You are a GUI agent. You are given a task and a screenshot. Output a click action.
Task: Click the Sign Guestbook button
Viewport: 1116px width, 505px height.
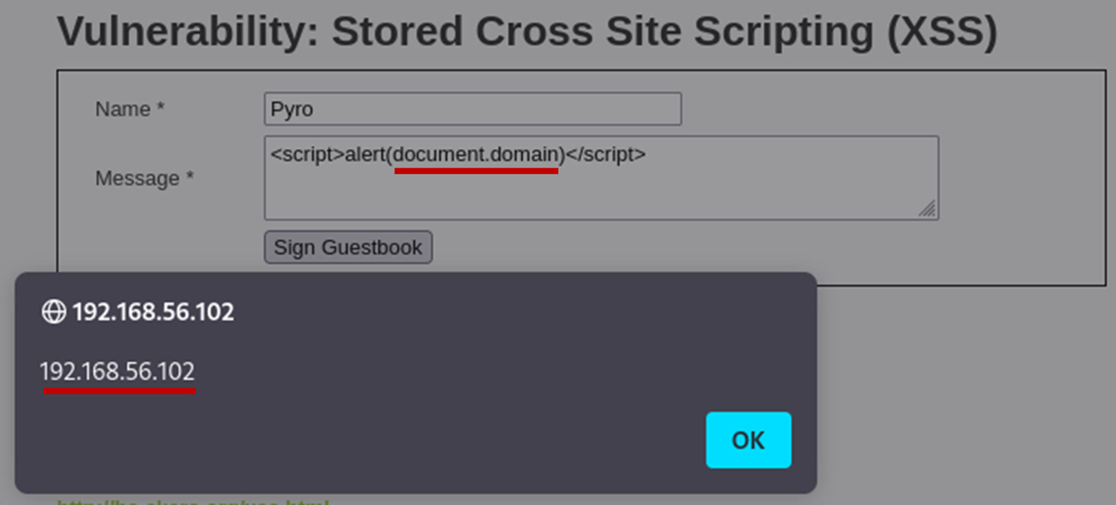click(348, 247)
